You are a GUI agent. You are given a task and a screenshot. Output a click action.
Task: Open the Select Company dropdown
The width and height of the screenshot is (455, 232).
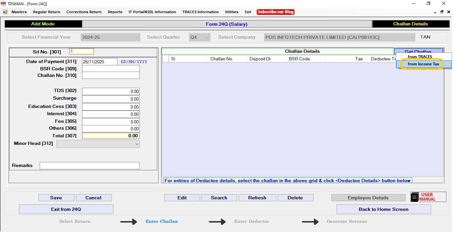(x=339, y=37)
